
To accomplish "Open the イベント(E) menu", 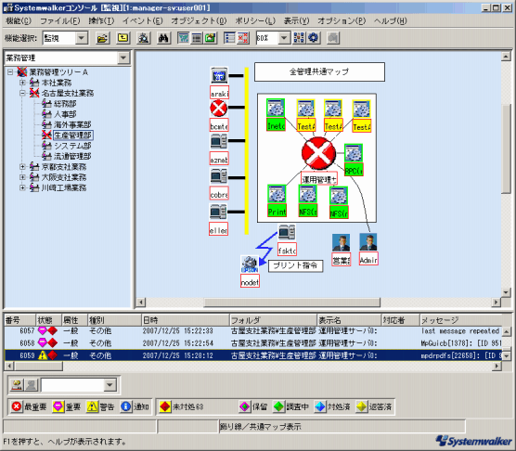I will [x=143, y=21].
